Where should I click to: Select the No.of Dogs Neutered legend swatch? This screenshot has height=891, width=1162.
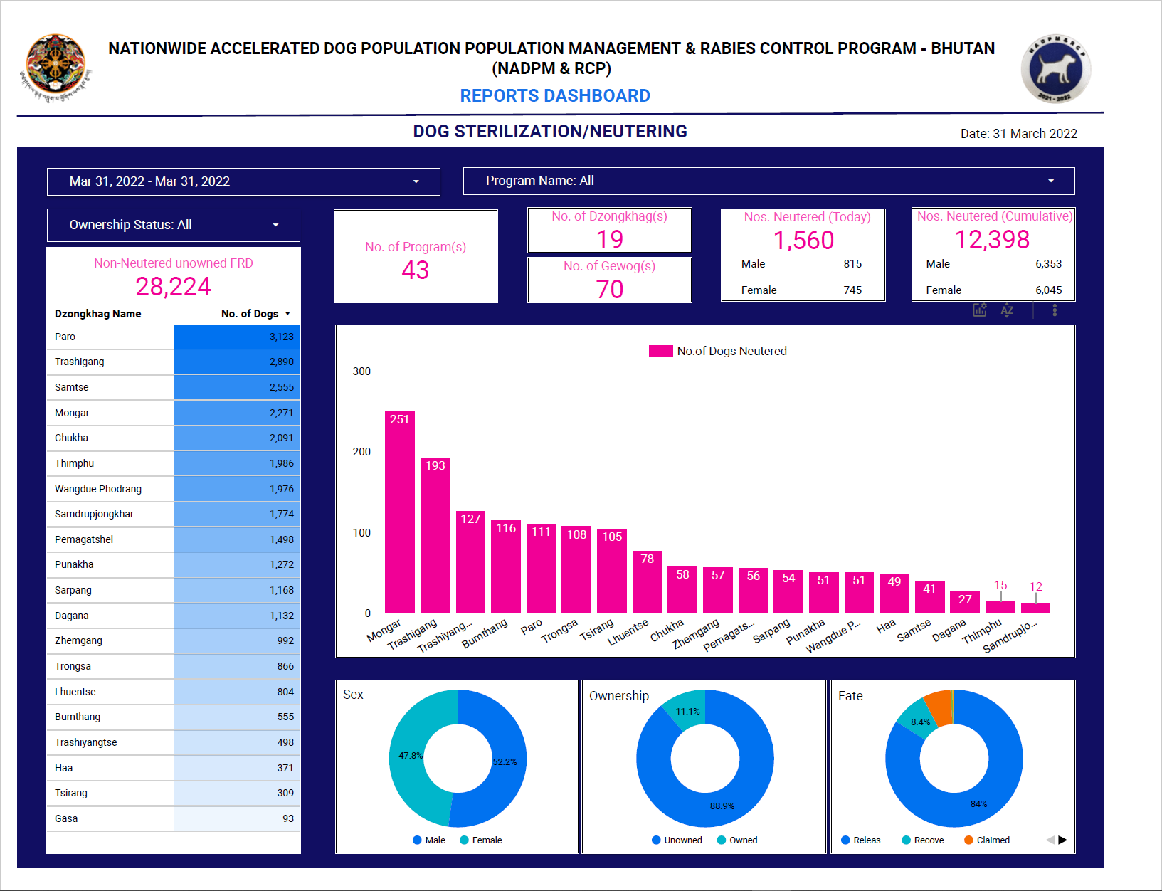tap(660, 351)
